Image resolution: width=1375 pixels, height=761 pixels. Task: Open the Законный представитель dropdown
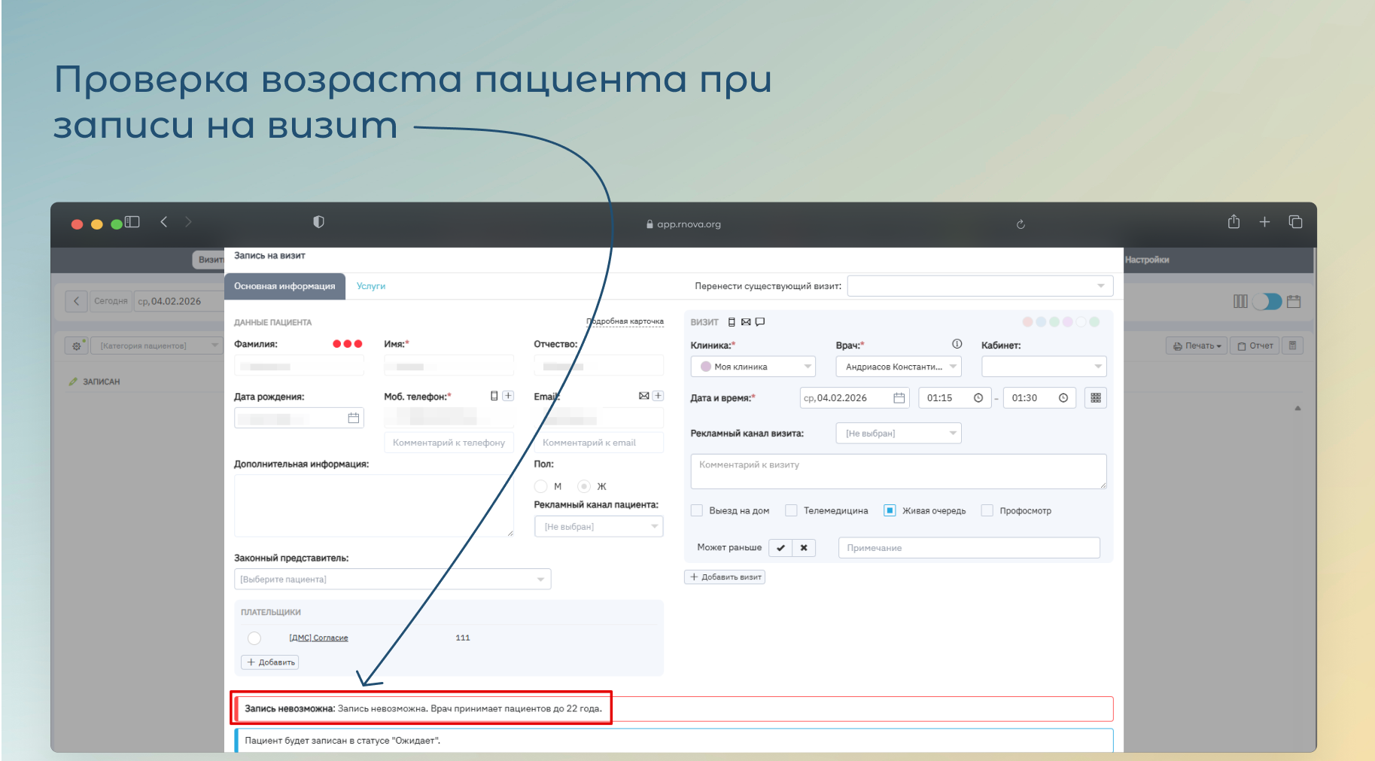click(392, 580)
